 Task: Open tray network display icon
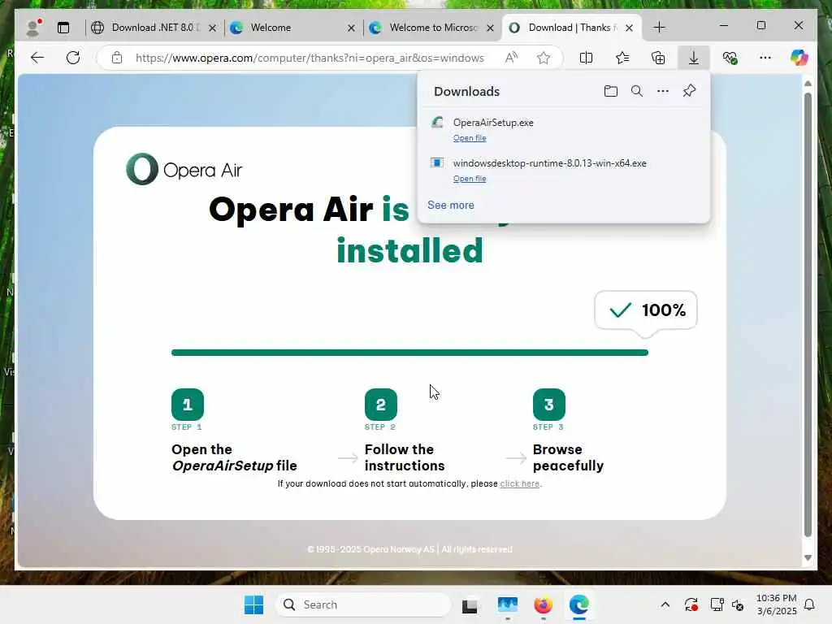pyautogui.click(x=717, y=604)
